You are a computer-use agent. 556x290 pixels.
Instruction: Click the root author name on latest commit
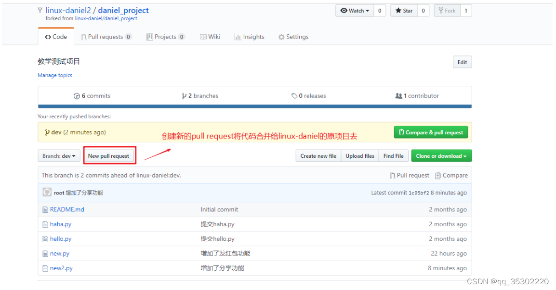tap(59, 193)
